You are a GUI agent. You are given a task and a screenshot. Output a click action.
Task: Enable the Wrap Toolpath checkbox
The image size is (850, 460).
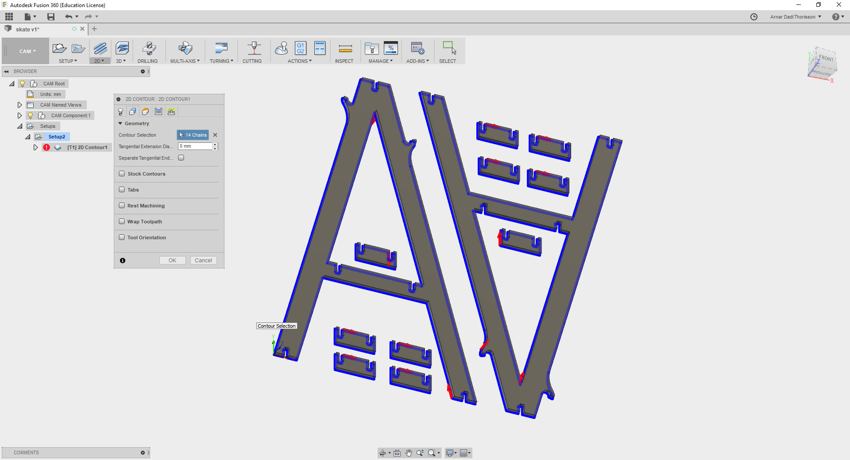(122, 222)
